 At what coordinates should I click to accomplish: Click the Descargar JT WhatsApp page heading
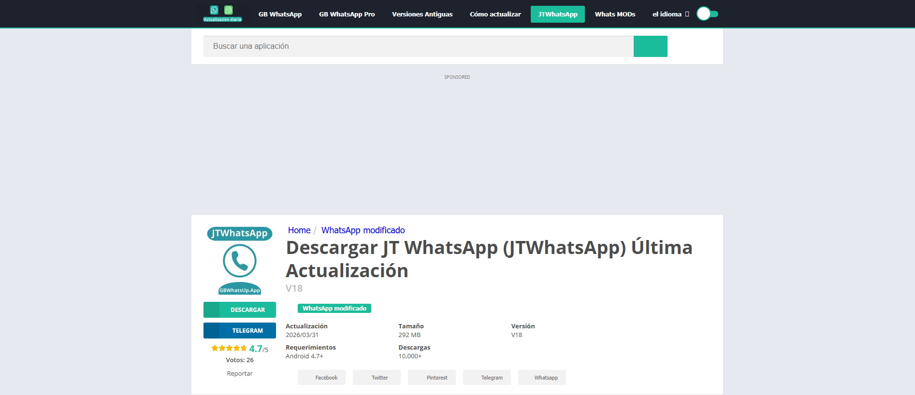pyautogui.click(x=489, y=259)
